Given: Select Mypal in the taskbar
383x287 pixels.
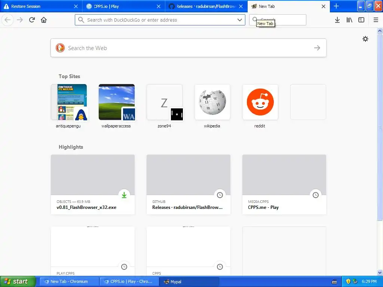Looking at the screenshot, I should tap(189, 281).
